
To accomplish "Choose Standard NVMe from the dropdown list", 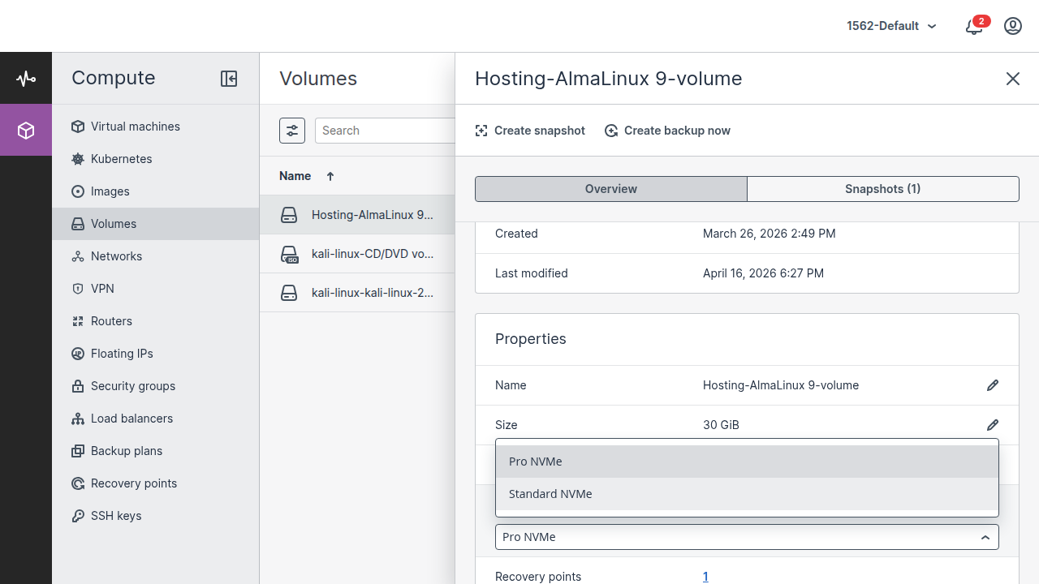I will pyautogui.click(x=747, y=494).
